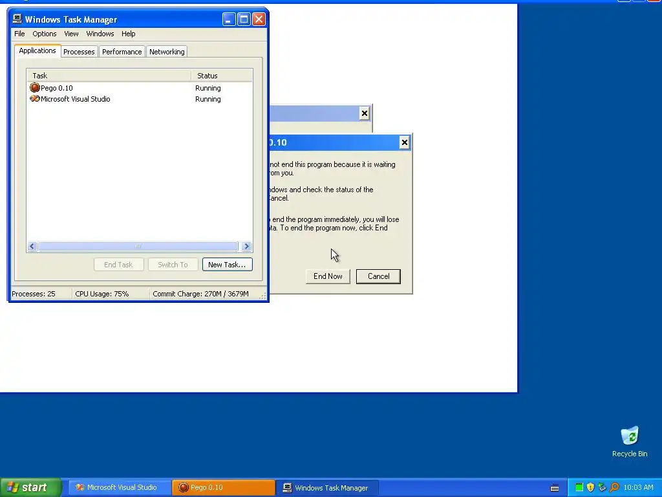This screenshot has width=662, height=497.
Task: Maximize the Task Manager window
Action: point(244,19)
